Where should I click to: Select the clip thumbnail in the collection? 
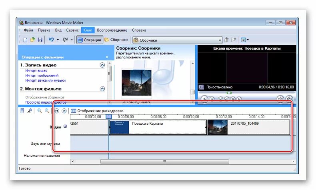(x=136, y=83)
